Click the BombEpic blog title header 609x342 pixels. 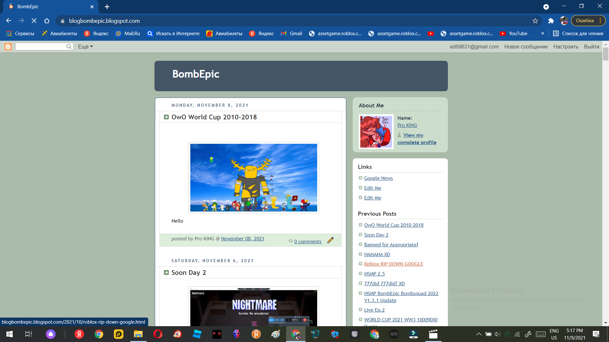pyautogui.click(x=196, y=74)
